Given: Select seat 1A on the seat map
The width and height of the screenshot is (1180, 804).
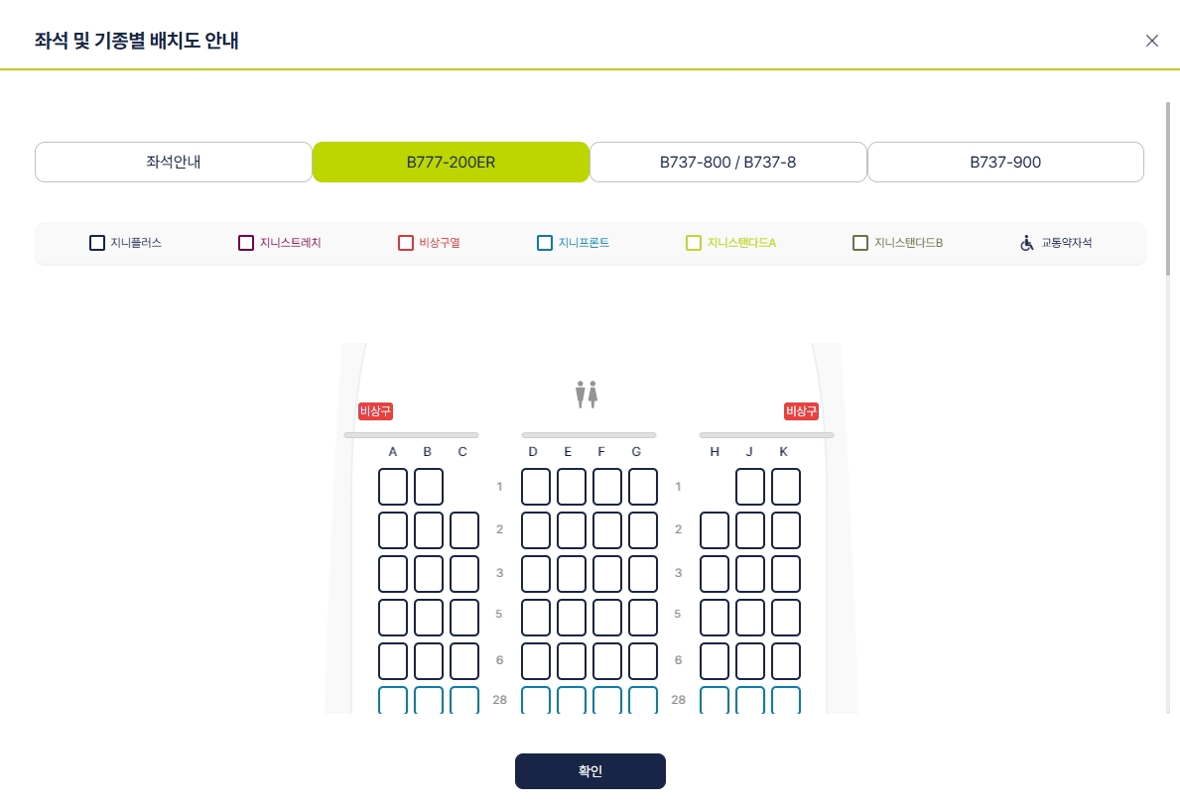Looking at the screenshot, I should point(393,487).
